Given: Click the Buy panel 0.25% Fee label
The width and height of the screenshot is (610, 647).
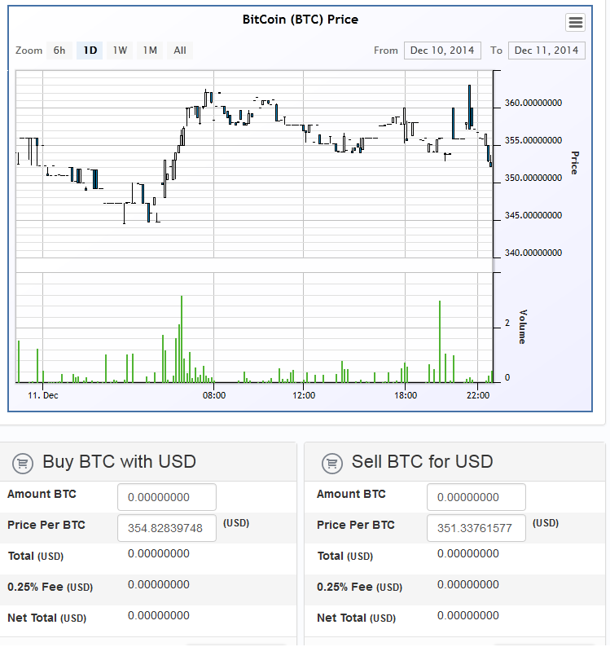Looking at the screenshot, I should (50, 587).
